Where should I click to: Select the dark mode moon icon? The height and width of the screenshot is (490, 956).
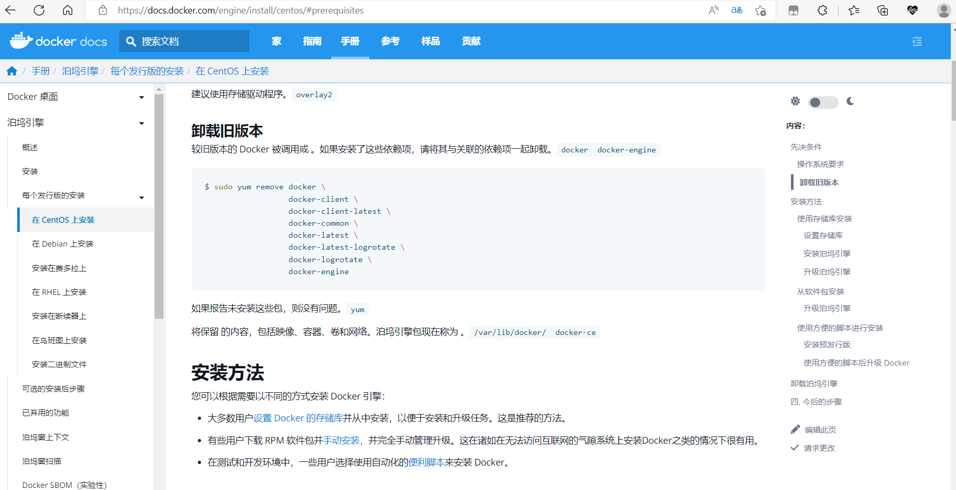tap(850, 101)
